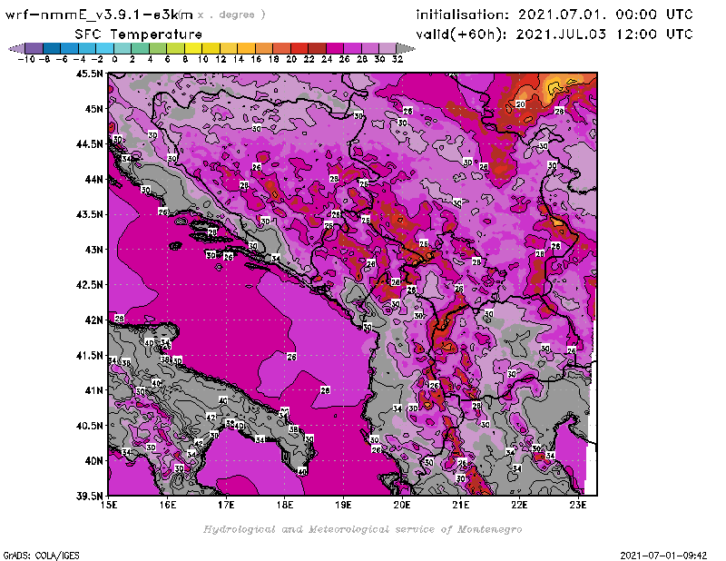Click the '40.5N' latitude axis label
726x561 pixels.
pos(89,425)
